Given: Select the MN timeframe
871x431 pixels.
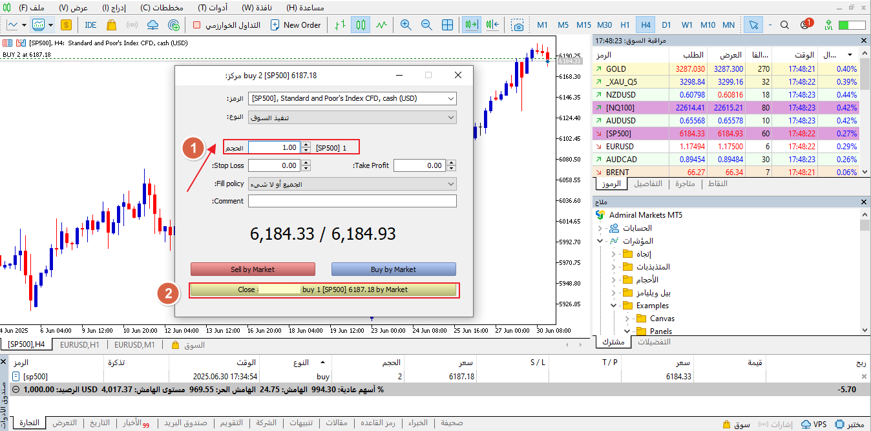Looking at the screenshot, I should coord(728,25).
